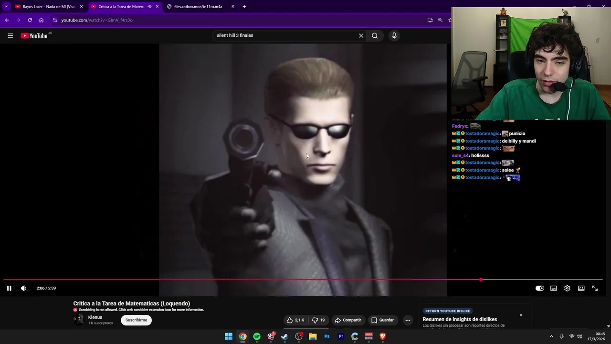This screenshot has width=611, height=344.
Task: Open Voicemeeter from the taskbar
Action: tap(369, 336)
